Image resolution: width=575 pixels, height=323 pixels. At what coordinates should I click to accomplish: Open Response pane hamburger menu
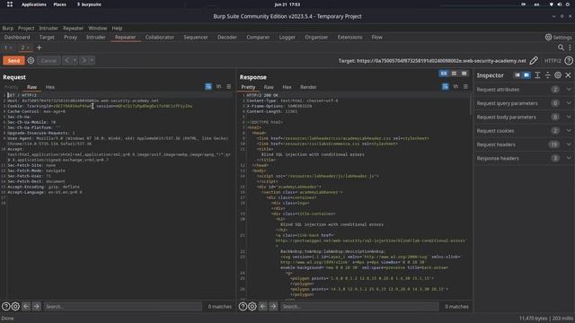(x=465, y=87)
